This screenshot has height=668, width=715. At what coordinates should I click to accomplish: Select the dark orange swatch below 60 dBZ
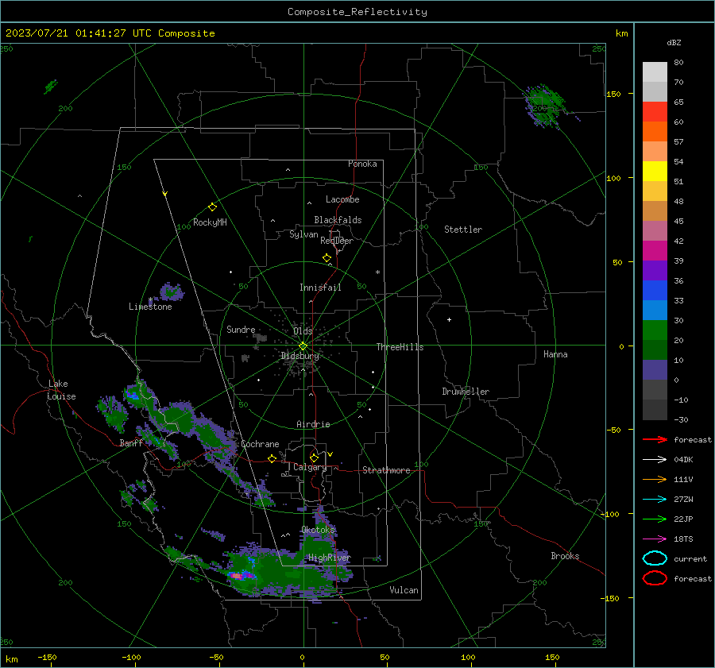(655, 132)
